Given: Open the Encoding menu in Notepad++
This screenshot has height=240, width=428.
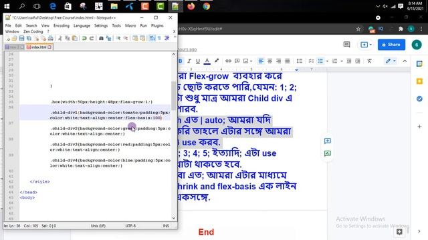Looking at the screenshot, I should (x=62, y=25).
